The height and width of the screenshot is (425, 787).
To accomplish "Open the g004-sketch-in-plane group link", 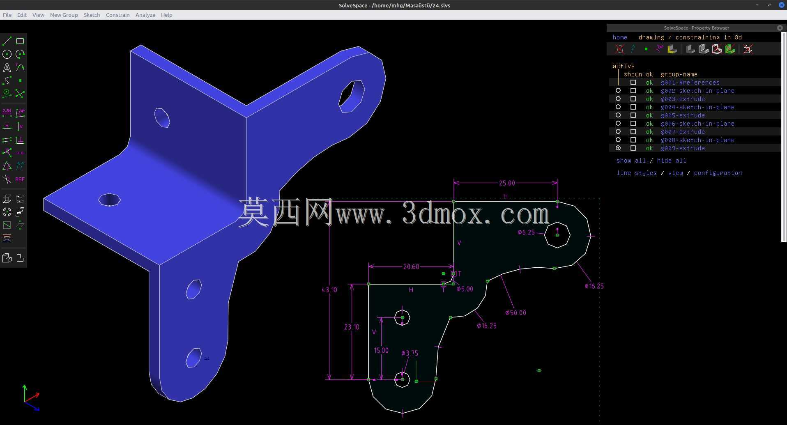I will pyautogui.click(x=697, y=107).
